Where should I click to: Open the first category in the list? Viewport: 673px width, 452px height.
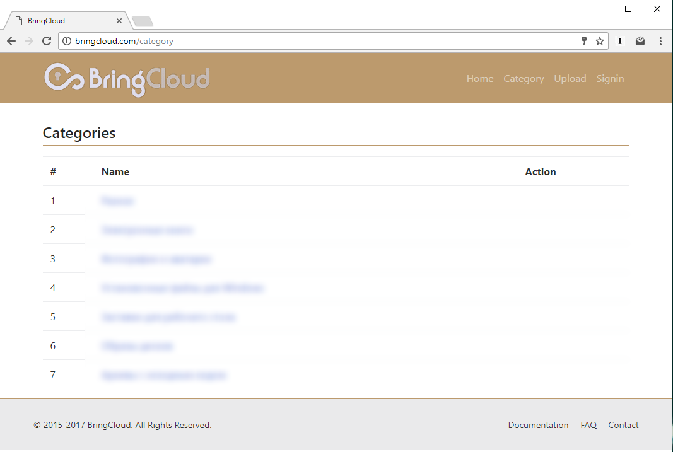point(117,200)
